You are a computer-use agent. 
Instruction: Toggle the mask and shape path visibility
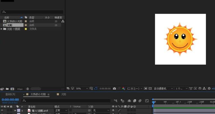tap(96, 89)
